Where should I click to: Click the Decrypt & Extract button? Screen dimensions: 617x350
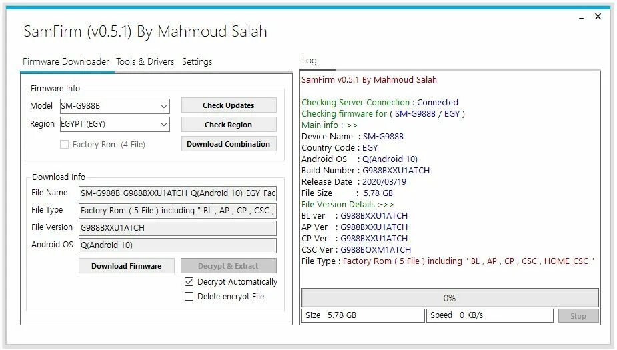click(229, 266)
